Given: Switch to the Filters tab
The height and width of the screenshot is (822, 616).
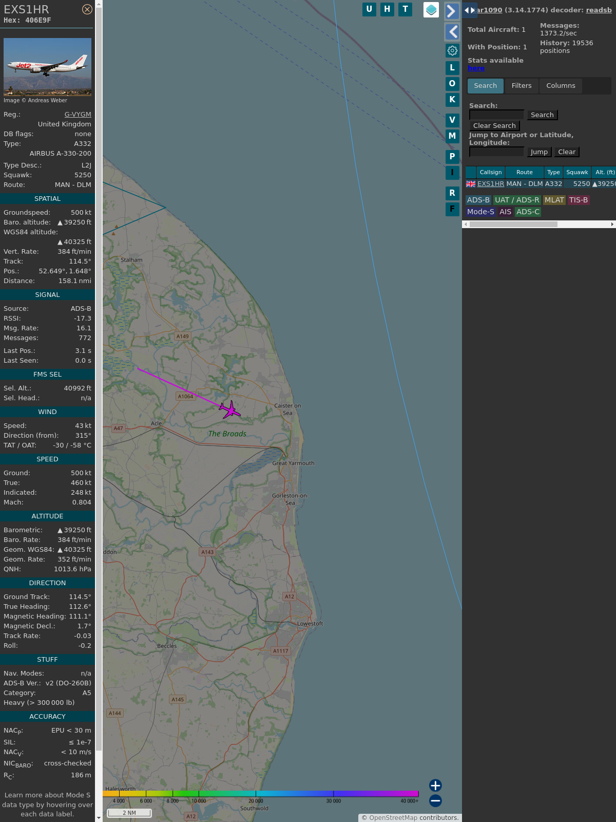Looking at the screenshot, I should point(521,86).
